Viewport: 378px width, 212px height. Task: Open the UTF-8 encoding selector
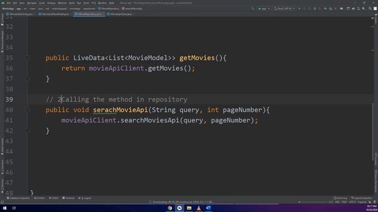click(352, 202)
